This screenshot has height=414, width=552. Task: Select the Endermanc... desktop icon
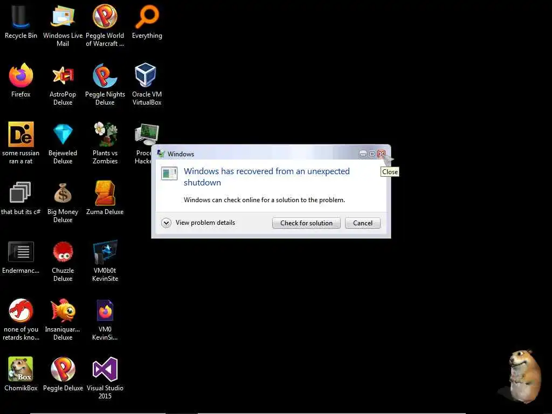pyautogui.click(x=21, y=252)
